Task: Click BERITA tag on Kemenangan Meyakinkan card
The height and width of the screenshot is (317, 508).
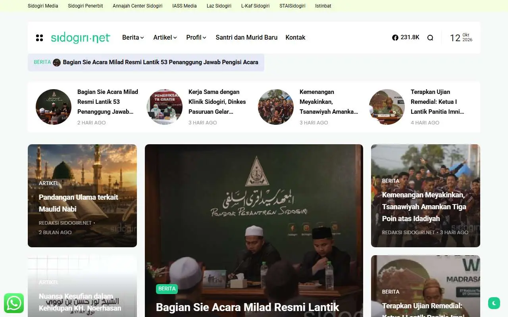Action: click(x=391, y=181)
